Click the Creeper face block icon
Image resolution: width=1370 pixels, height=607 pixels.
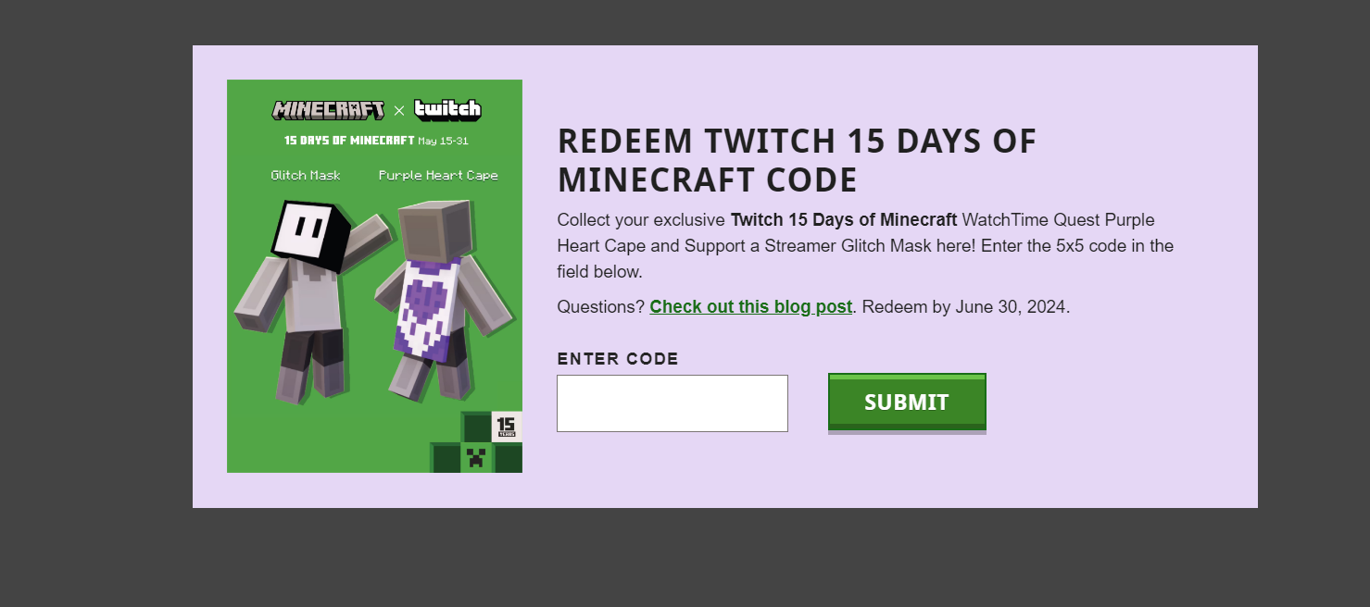point(476,458)
